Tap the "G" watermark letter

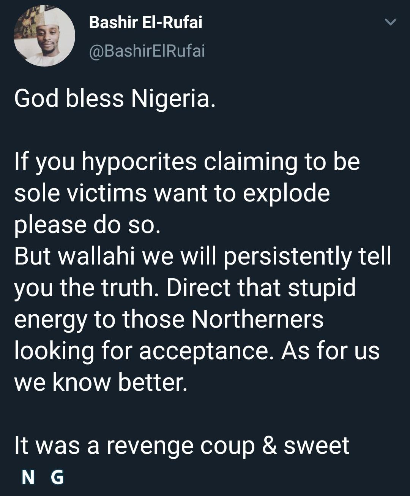[57, 477]
